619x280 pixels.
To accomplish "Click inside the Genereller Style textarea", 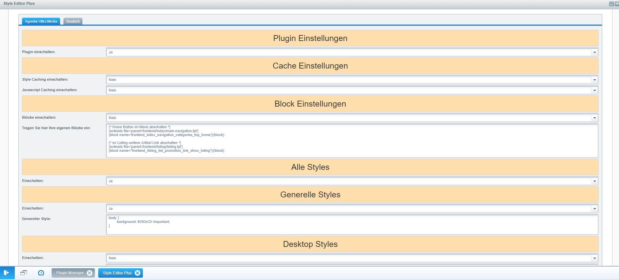I will pyautogui.click(x=352, y=225).
